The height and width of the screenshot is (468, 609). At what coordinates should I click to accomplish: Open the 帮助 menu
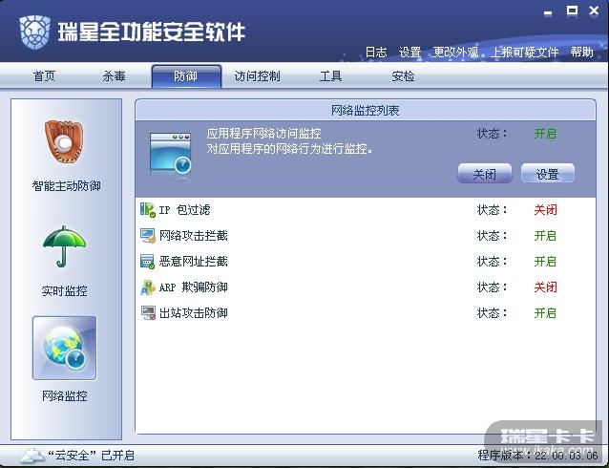click(x=582, y=53)
